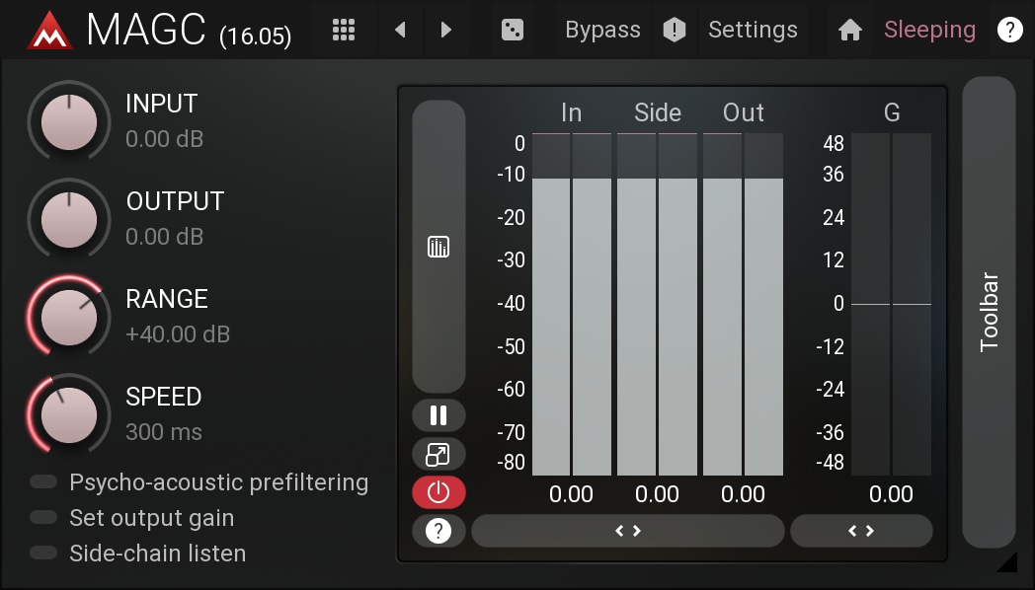Click the MAGC plugin title

point(146,31)
